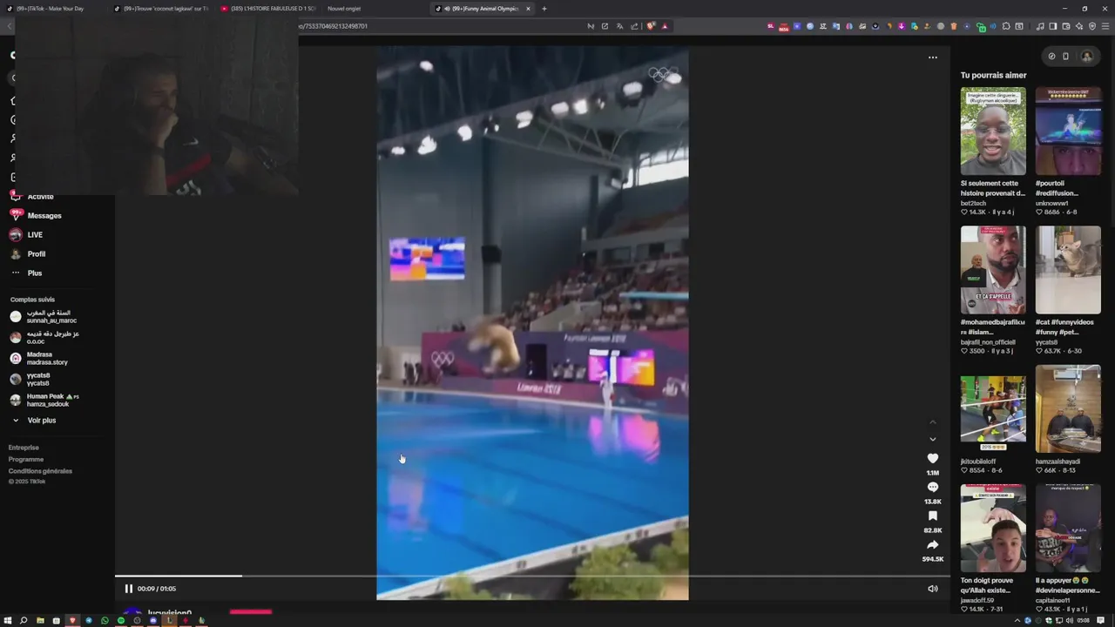Viewport: 1115px width, 627px height.
Task: Click the share page icon in address bar
Action: coord(634,26)
